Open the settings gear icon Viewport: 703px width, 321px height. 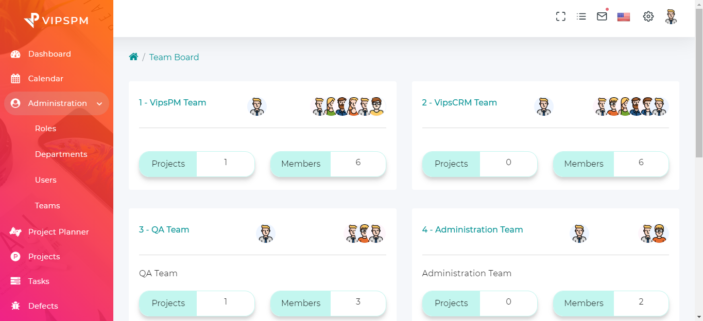[648, 16]
